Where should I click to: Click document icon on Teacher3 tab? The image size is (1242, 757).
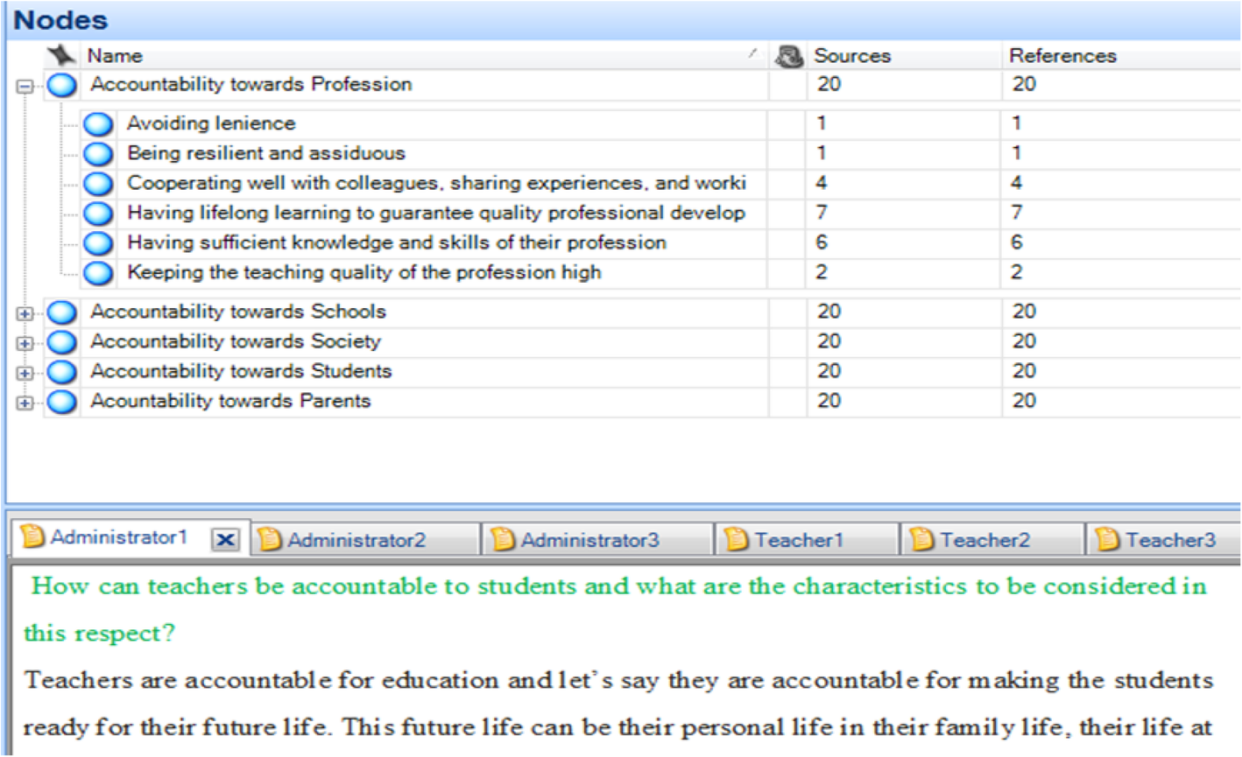pyautogui.click(x=1108, y=539)
